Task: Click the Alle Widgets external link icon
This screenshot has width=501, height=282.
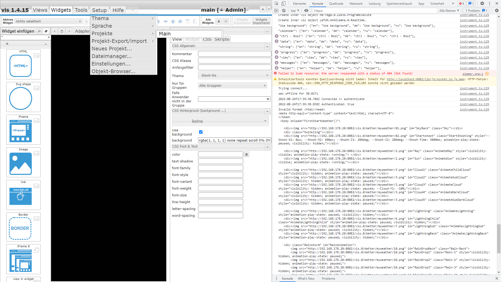Action: point(226,21)
